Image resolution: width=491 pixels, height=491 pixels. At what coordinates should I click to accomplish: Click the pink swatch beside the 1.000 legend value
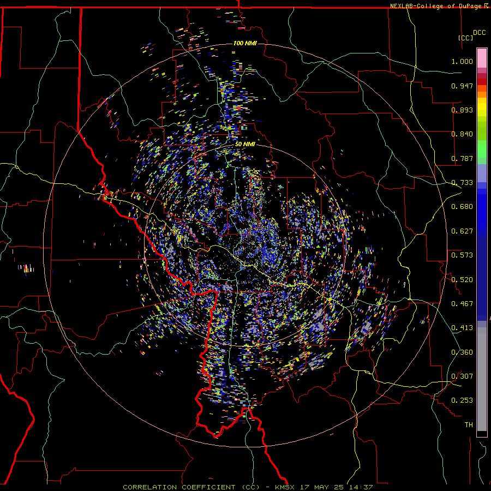tap(482, 58)
